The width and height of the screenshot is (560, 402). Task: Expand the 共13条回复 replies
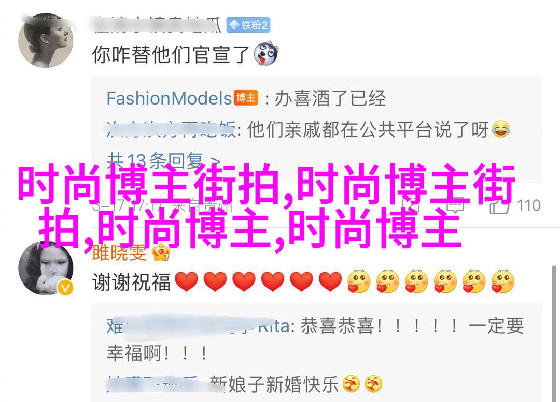point(163,161)
